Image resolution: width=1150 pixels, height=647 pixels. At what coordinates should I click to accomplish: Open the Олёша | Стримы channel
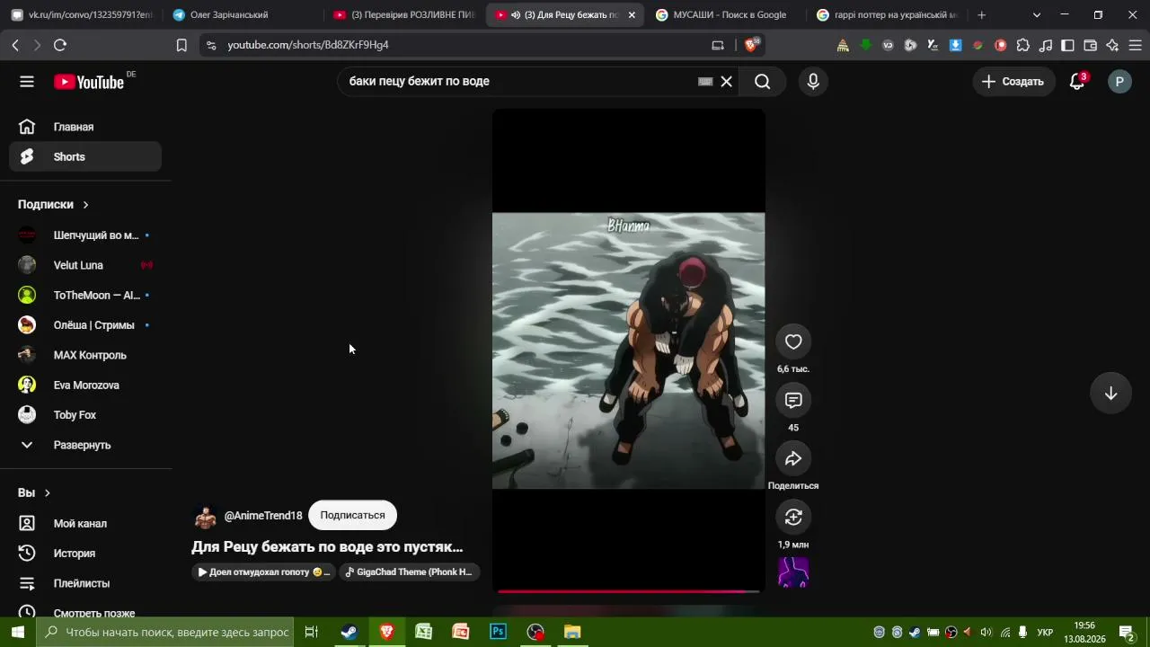[x=85, y=325]
